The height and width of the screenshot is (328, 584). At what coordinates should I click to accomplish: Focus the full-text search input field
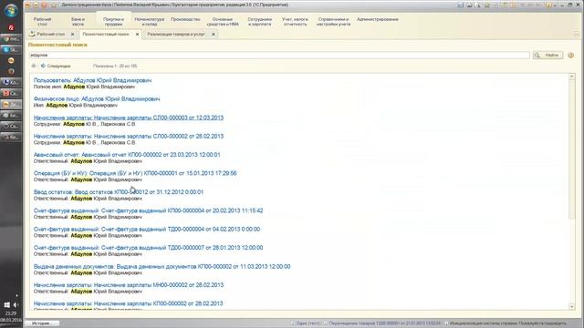click(x=279, y=55)
